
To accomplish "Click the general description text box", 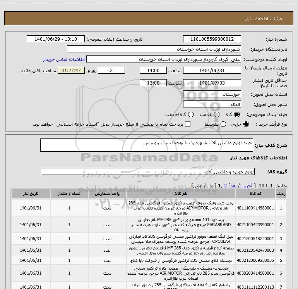I will [147, 145].
